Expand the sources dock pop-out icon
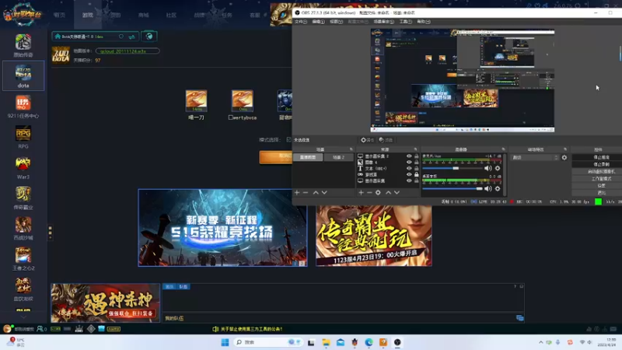Screen dimensions: 622x350 tap(416, 149)
